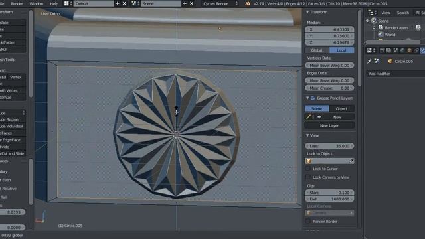
Task: Enable the Lock to Cursor checkbox
Action: (308, 169)
